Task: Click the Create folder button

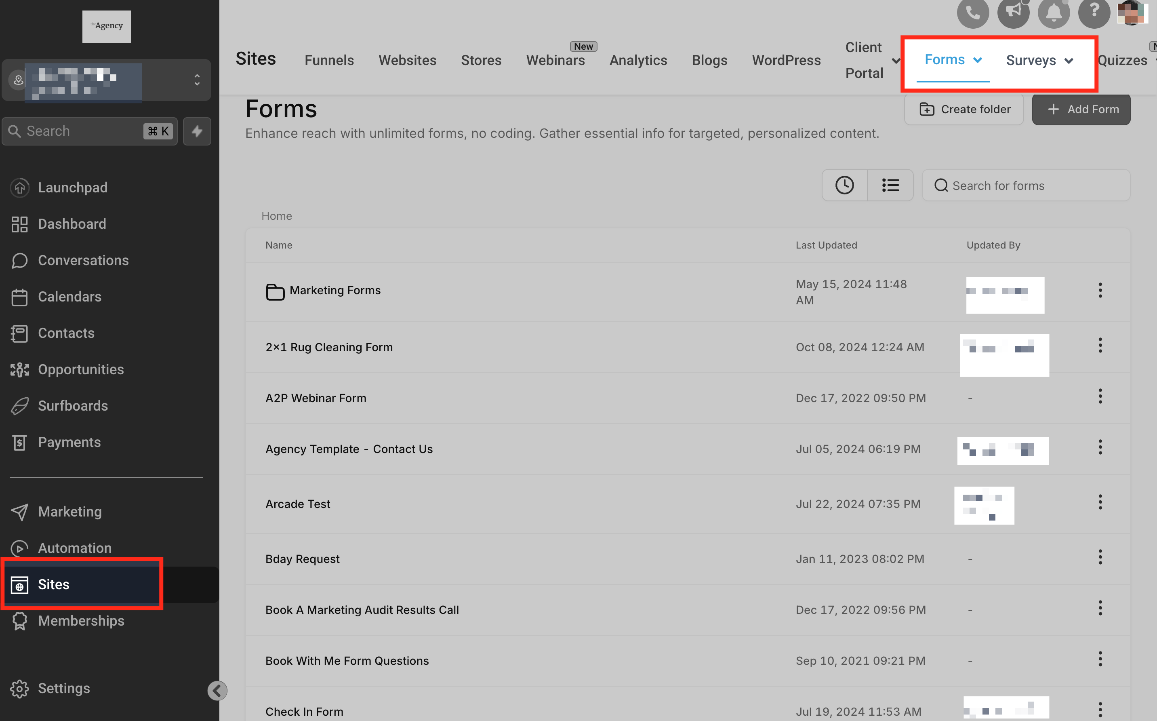Action: [x=963, y=109]
